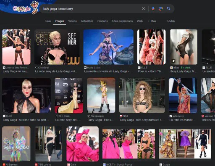
Task: Open the NRJ curly hair thumbnail
Action: (142, 95)
